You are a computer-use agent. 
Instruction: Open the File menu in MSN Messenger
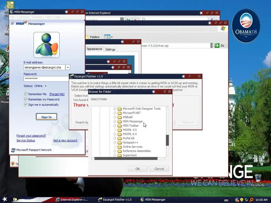12,17
